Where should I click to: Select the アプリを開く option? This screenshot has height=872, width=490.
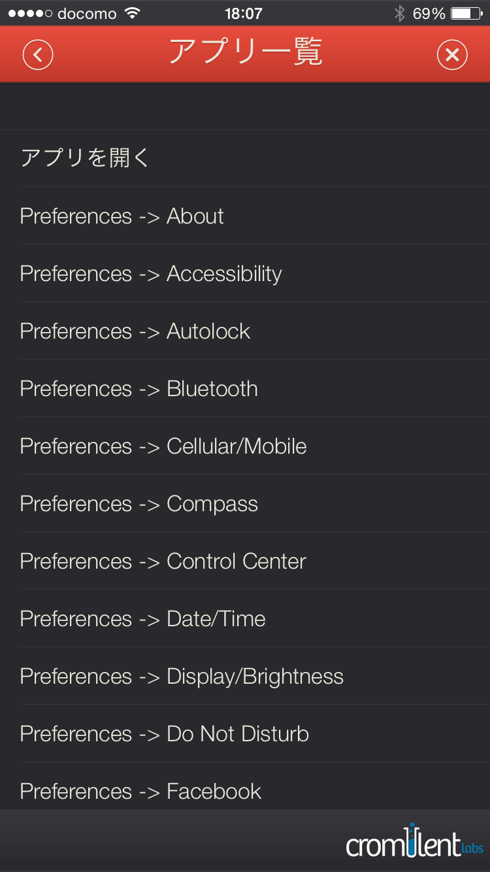tap(85, 158)
